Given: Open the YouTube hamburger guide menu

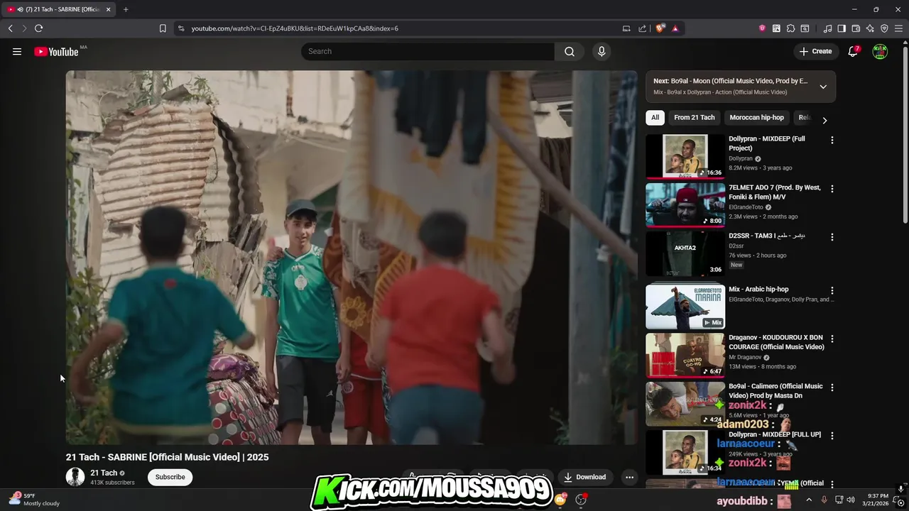Looking at the screenshot, I should (17, 51).
